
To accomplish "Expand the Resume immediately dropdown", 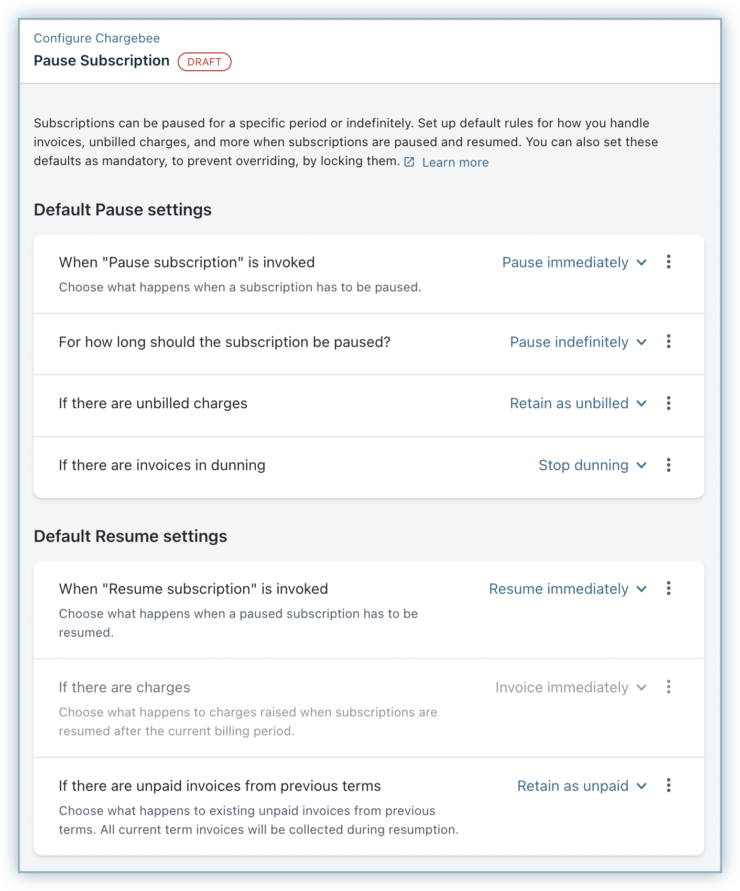I will tap(568, 589).
